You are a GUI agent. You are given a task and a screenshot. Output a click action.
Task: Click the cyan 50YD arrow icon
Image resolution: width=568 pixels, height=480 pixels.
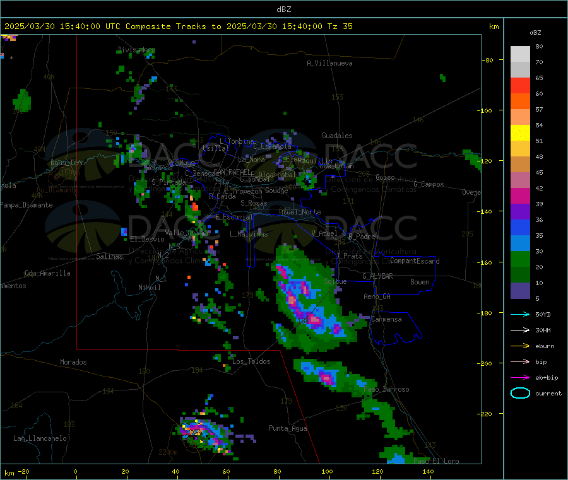[520, 314]
